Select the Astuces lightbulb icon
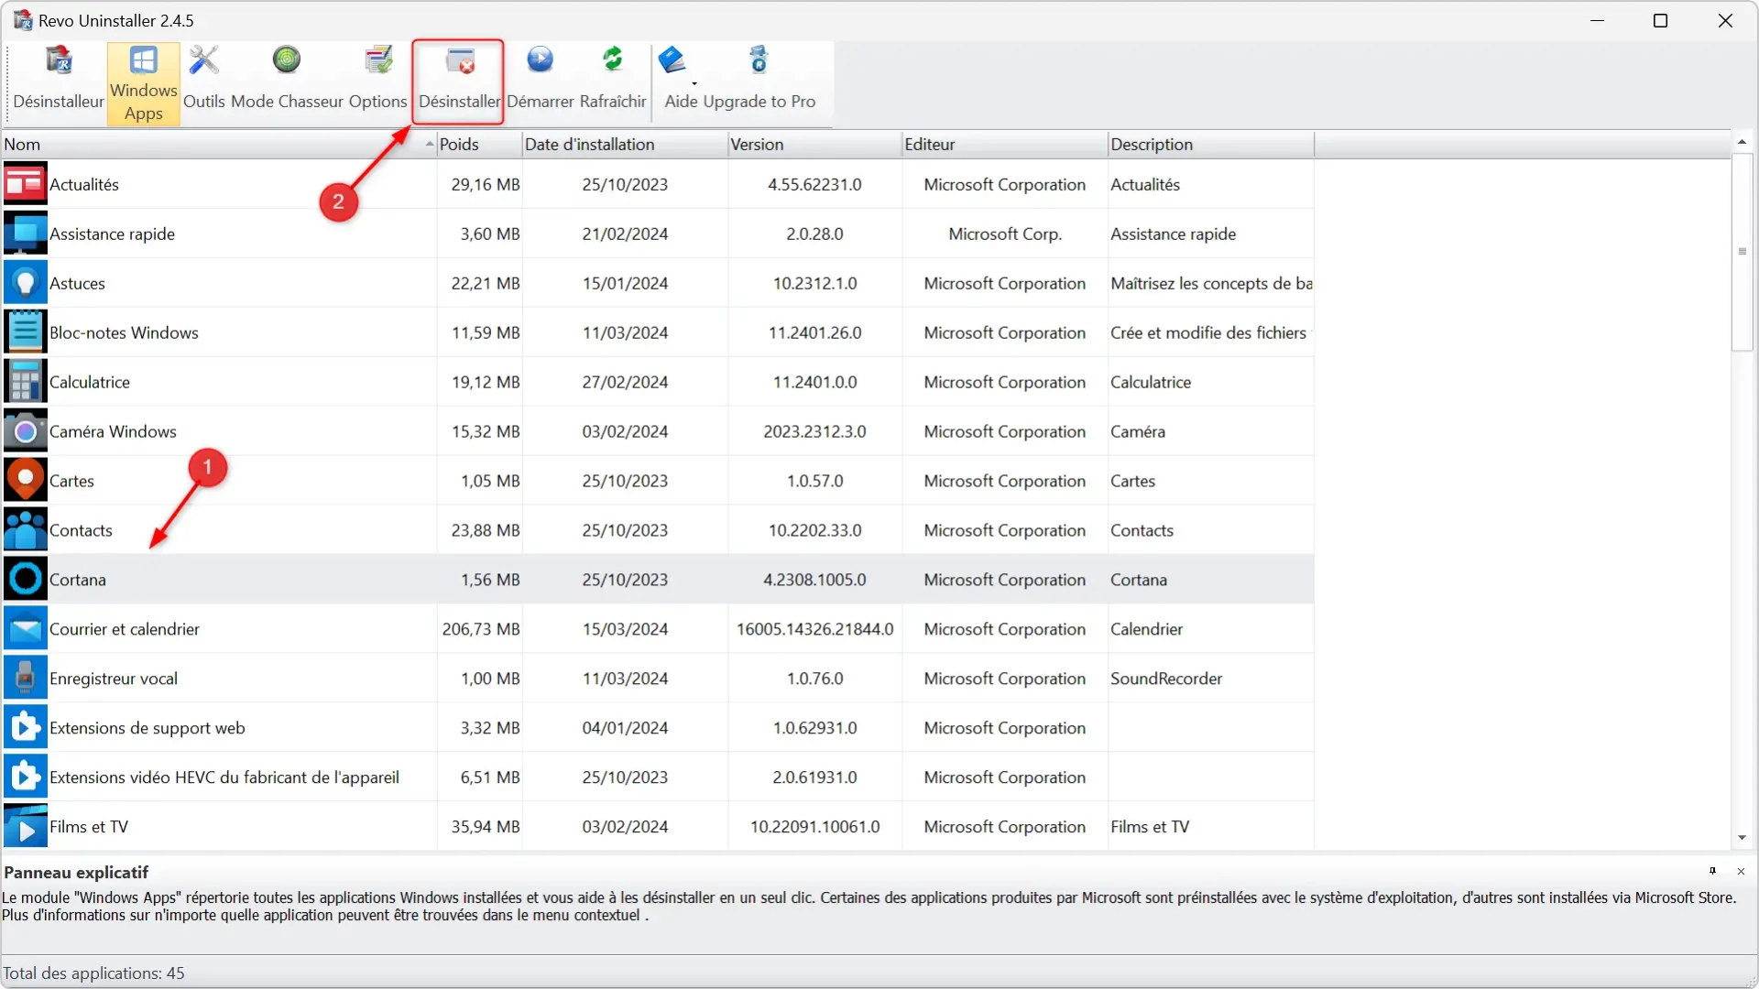 (x=25, y=283)
